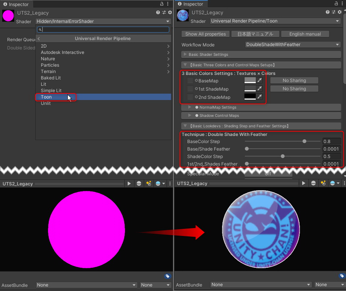Open the Particles shader submenu
This screenshot has height=291, width=346.
coord(50,65)
